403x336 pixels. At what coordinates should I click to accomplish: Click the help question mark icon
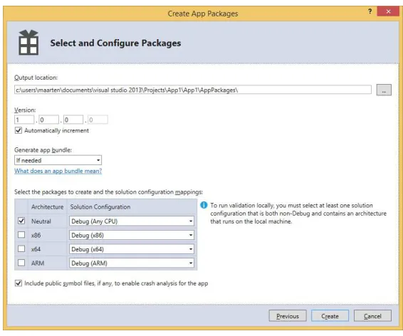click(370, 11)
